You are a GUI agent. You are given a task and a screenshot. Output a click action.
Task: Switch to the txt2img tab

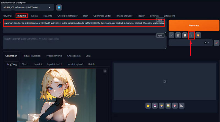pyautogui.click(x=8, y=16)
